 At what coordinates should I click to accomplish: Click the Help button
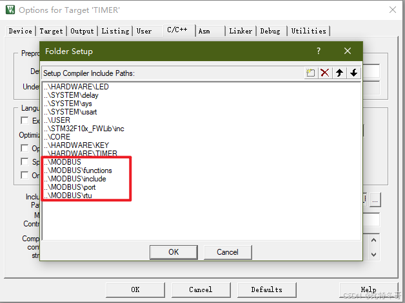pos(369,289)
